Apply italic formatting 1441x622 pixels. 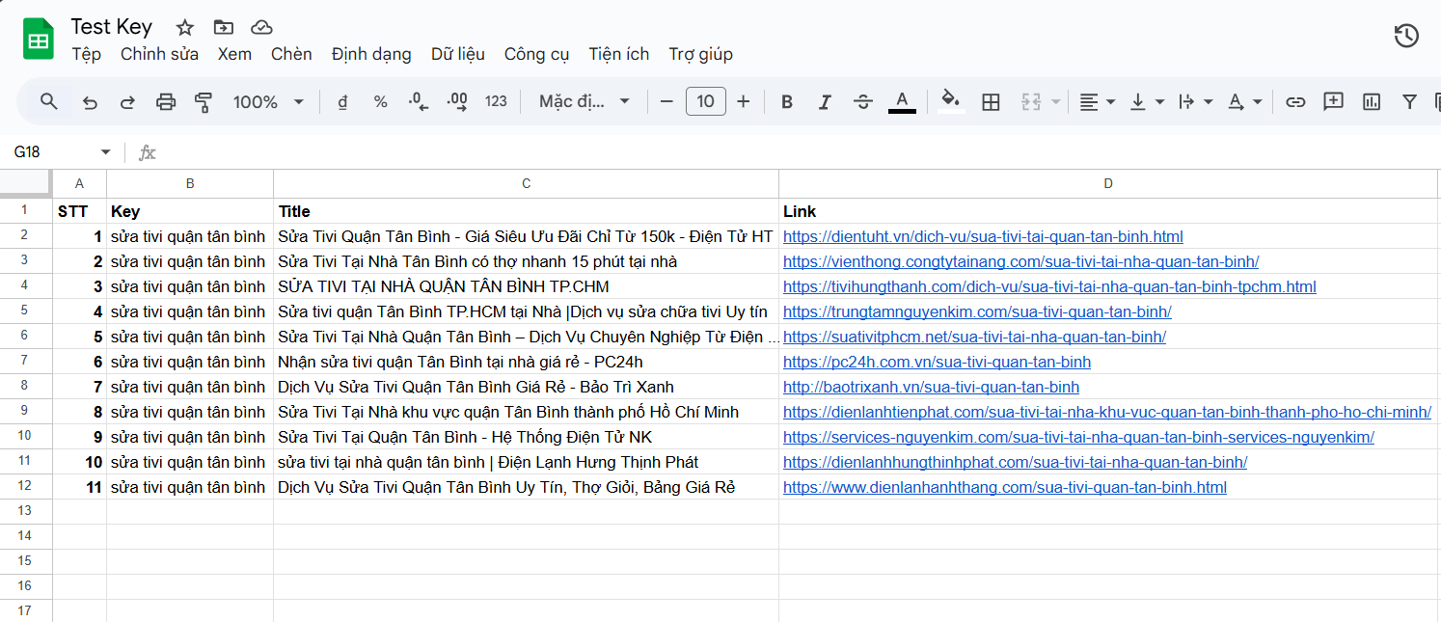click(825, 100)
